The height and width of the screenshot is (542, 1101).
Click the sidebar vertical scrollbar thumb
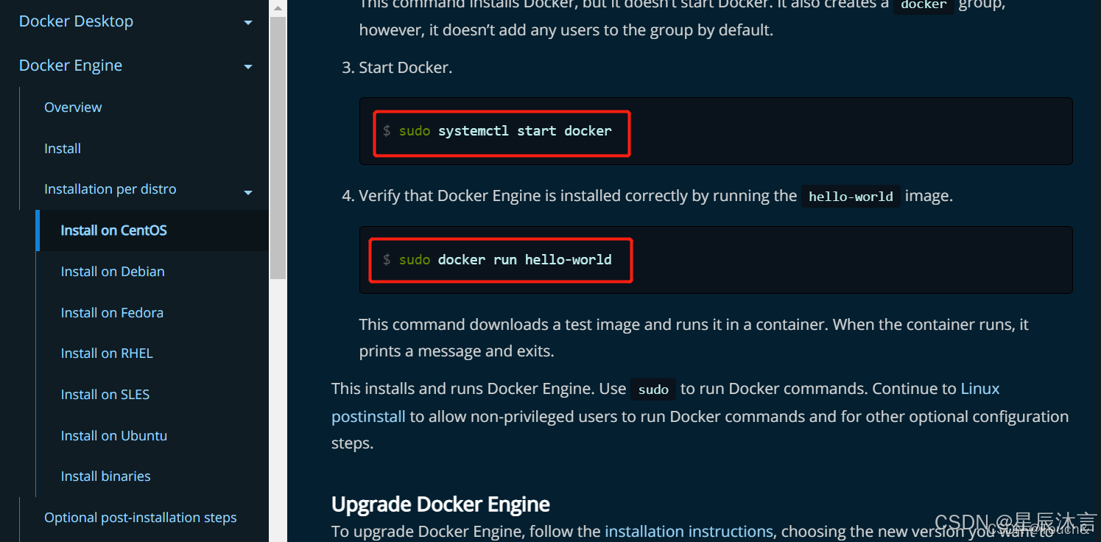[x=278, y=147]
